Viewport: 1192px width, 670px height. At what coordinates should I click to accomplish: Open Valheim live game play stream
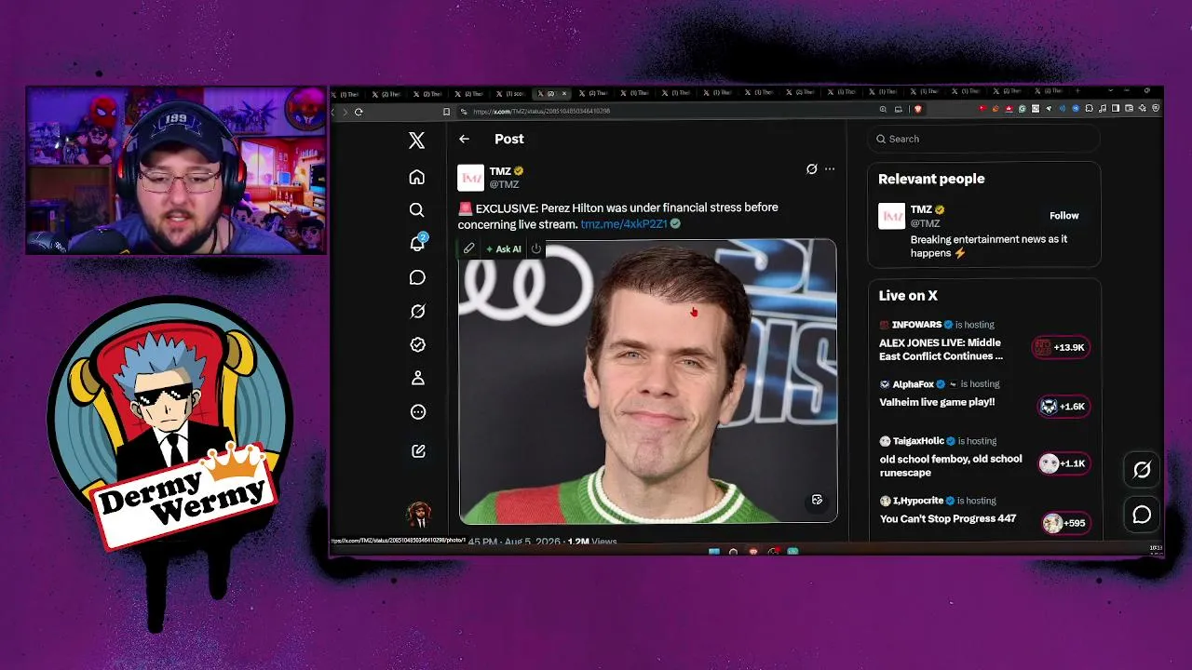937,402
